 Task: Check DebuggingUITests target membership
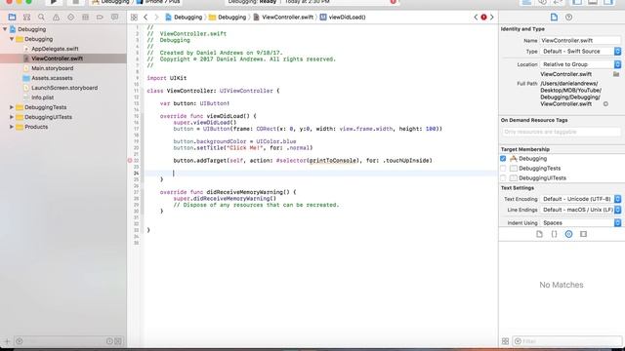tap(503, 177)
